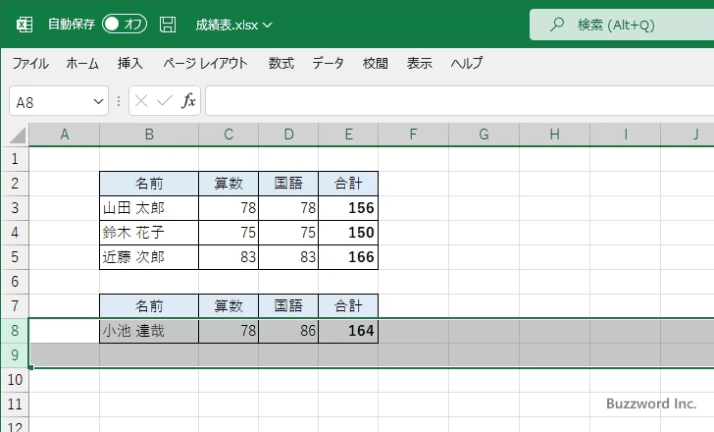Click the Excel app icon in title bar
Screen dimensions: 714x432
tap(25, 25)
